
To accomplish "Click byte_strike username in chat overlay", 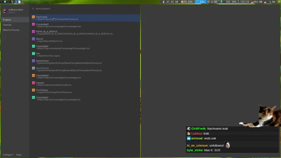I will pyautogui.click(x=195, y=150).
